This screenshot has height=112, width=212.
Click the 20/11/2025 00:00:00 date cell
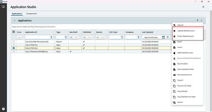click(x=150, y=51)
